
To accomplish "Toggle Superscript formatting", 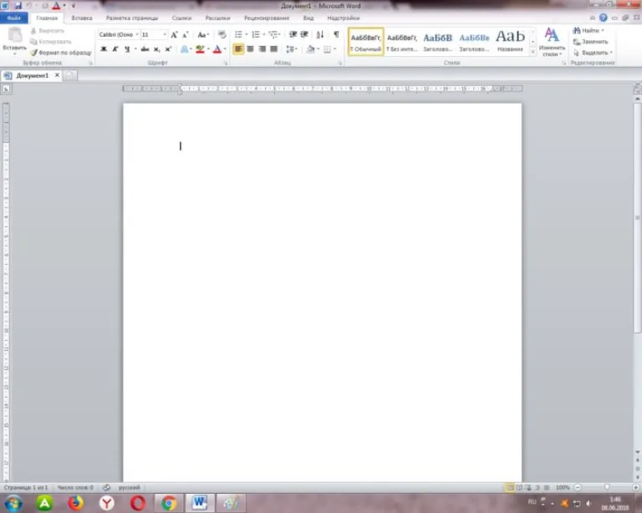I will click(168, 49).
